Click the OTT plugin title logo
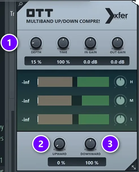The image size is (139, 172). (40, 13)
